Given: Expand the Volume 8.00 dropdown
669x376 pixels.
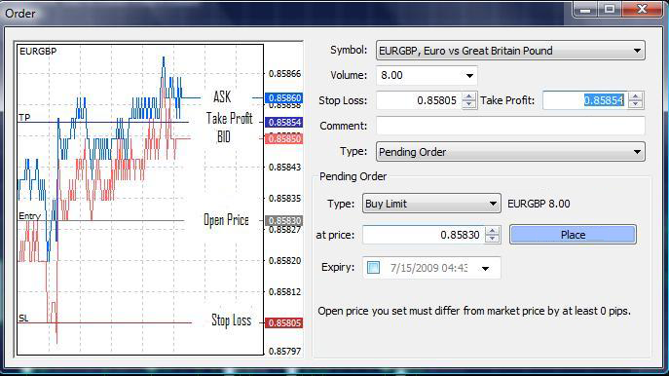Looking at the screenshot, I should 427,76.
